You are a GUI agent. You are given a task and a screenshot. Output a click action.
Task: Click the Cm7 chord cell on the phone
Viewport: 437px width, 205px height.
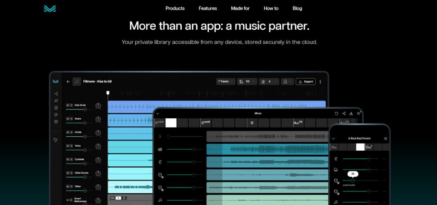(369, 147)
